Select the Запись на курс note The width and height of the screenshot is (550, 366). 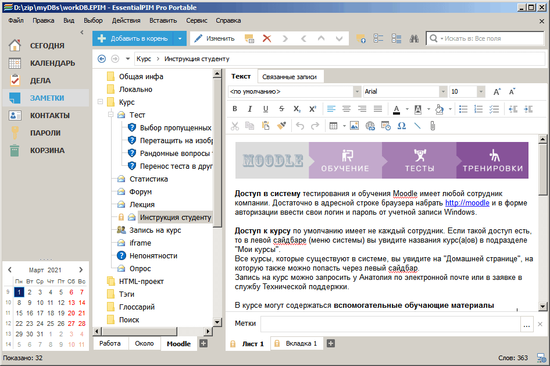[155, 230]
